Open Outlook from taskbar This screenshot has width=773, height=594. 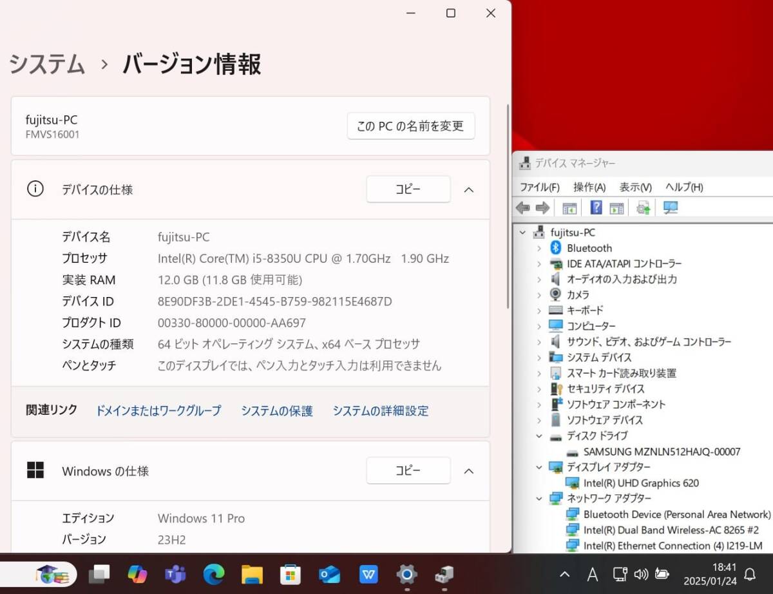(x=329, y=573)
